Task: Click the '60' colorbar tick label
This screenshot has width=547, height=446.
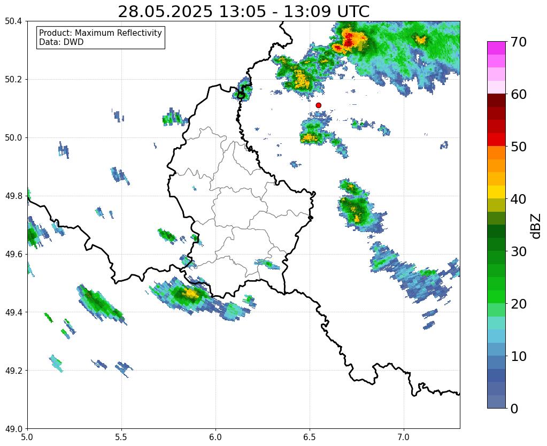Action: pos(518,94)
